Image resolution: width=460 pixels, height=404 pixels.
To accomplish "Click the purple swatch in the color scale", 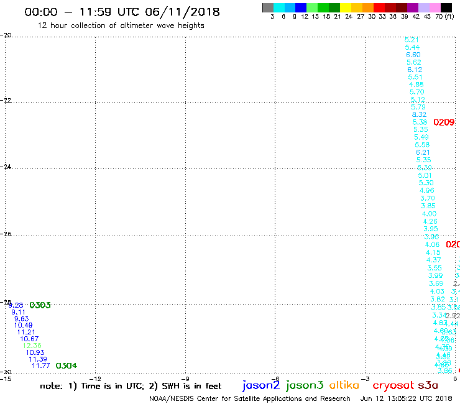I will [413, 7].
